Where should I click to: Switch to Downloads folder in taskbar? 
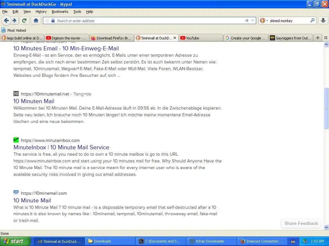111,242
